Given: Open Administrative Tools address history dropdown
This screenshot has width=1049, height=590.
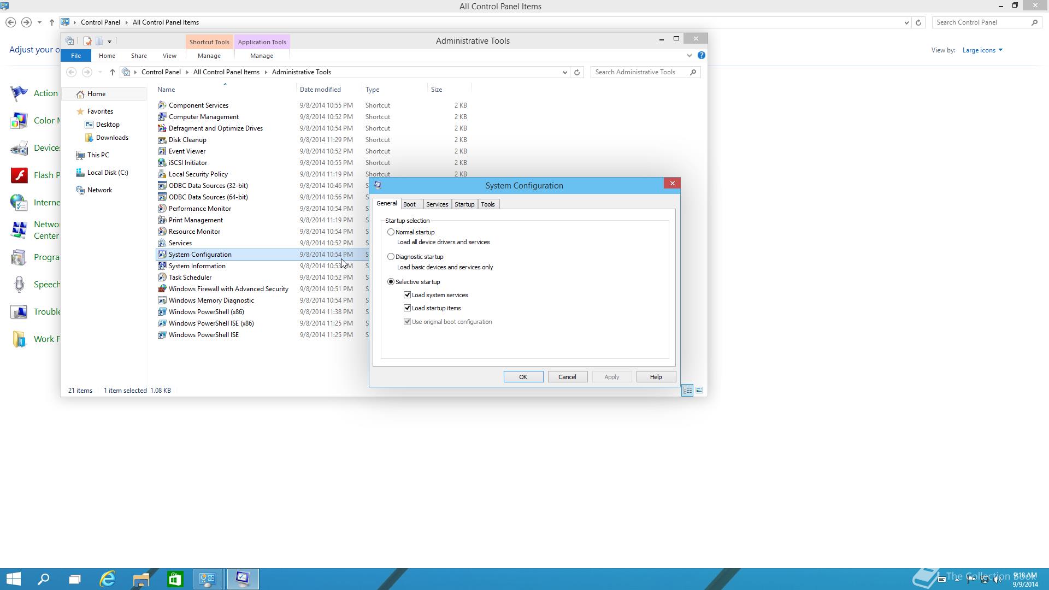Looking at the screenshot, I should pyautogui.click(x=565, y=72).
